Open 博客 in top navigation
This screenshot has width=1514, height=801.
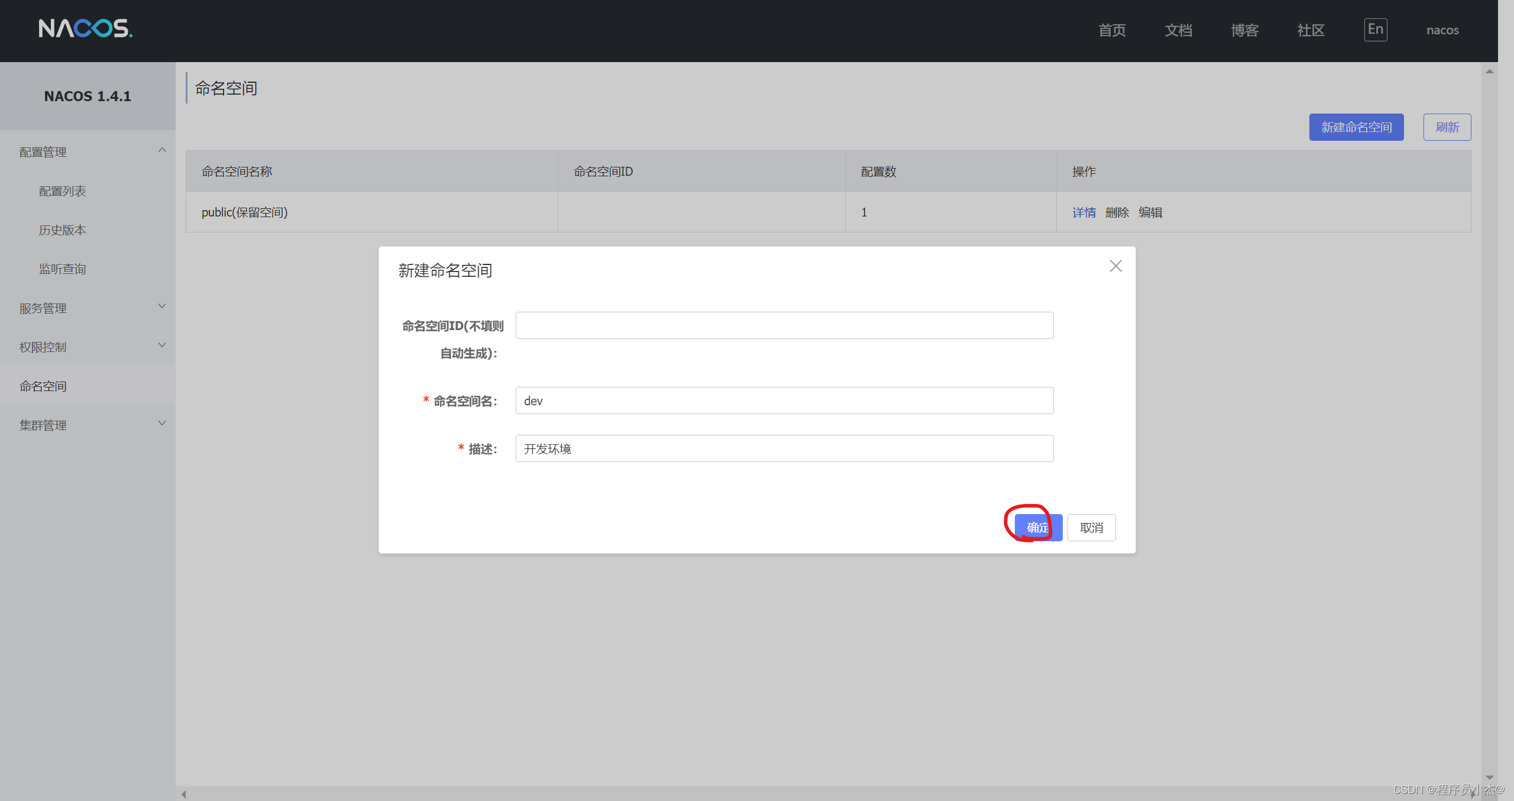tap(1244, 30)
